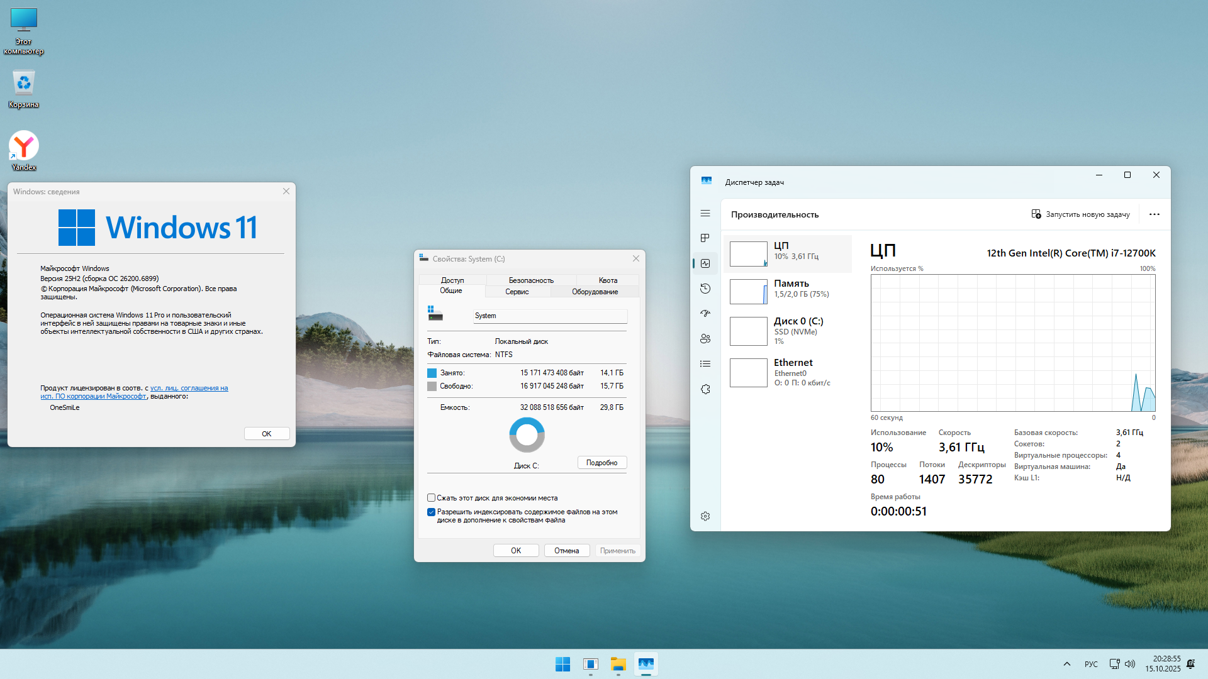The height and width of the screenshot is (679, 1208).
Task: Open Task Manager settings via gear icon
Action: click(705, 516)
